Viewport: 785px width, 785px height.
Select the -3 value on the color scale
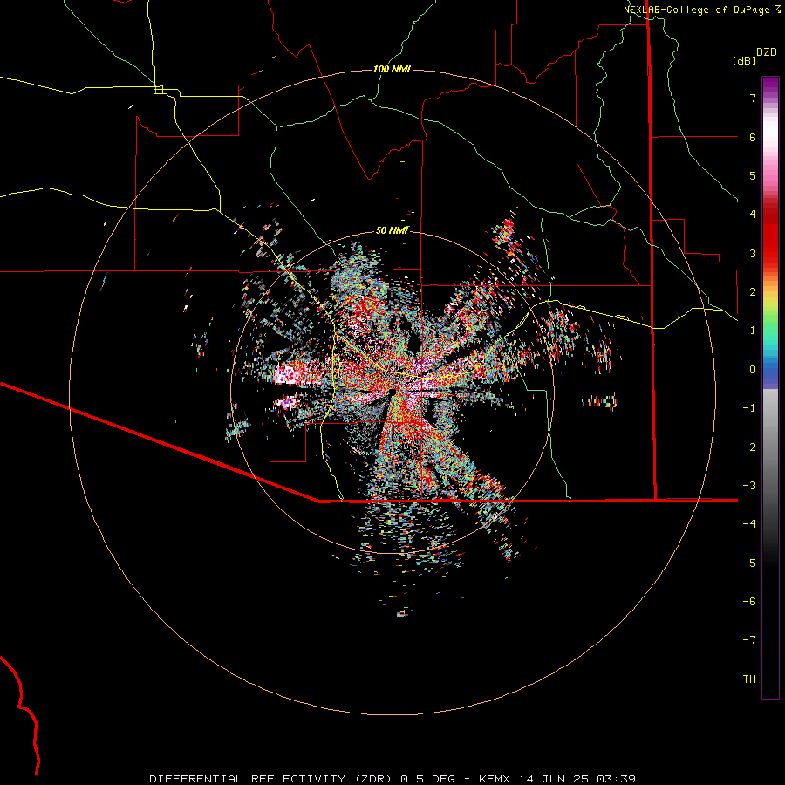(x=749, y=486)
